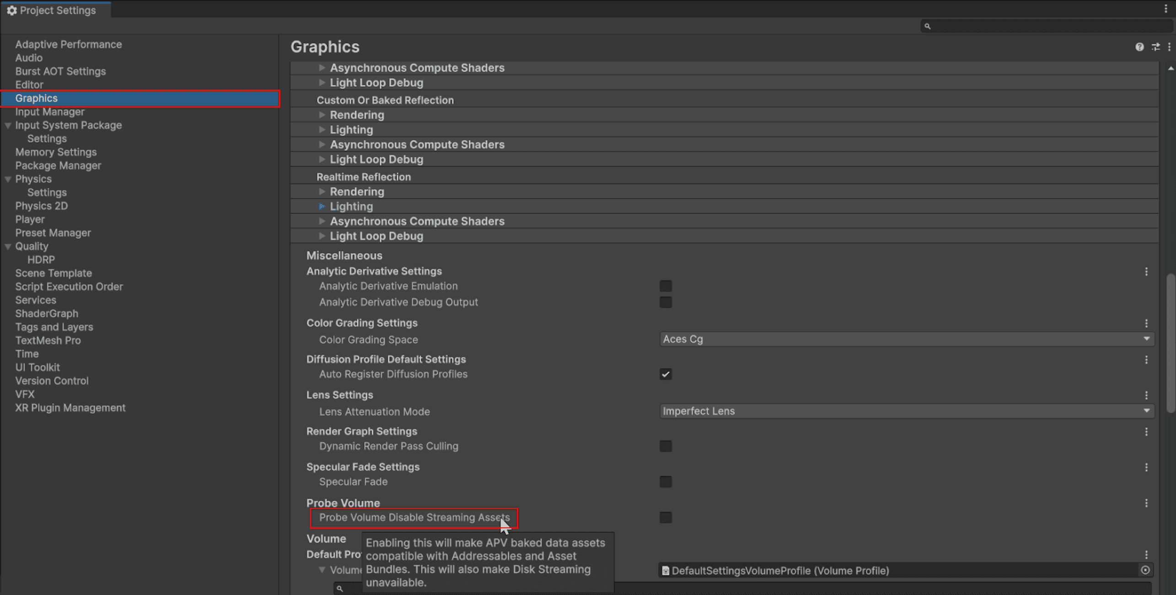Click the object picker beside DefaultSettingsVolumeProfile
This screenshot has height=595, width=1176.
[x=1145, y=570]
